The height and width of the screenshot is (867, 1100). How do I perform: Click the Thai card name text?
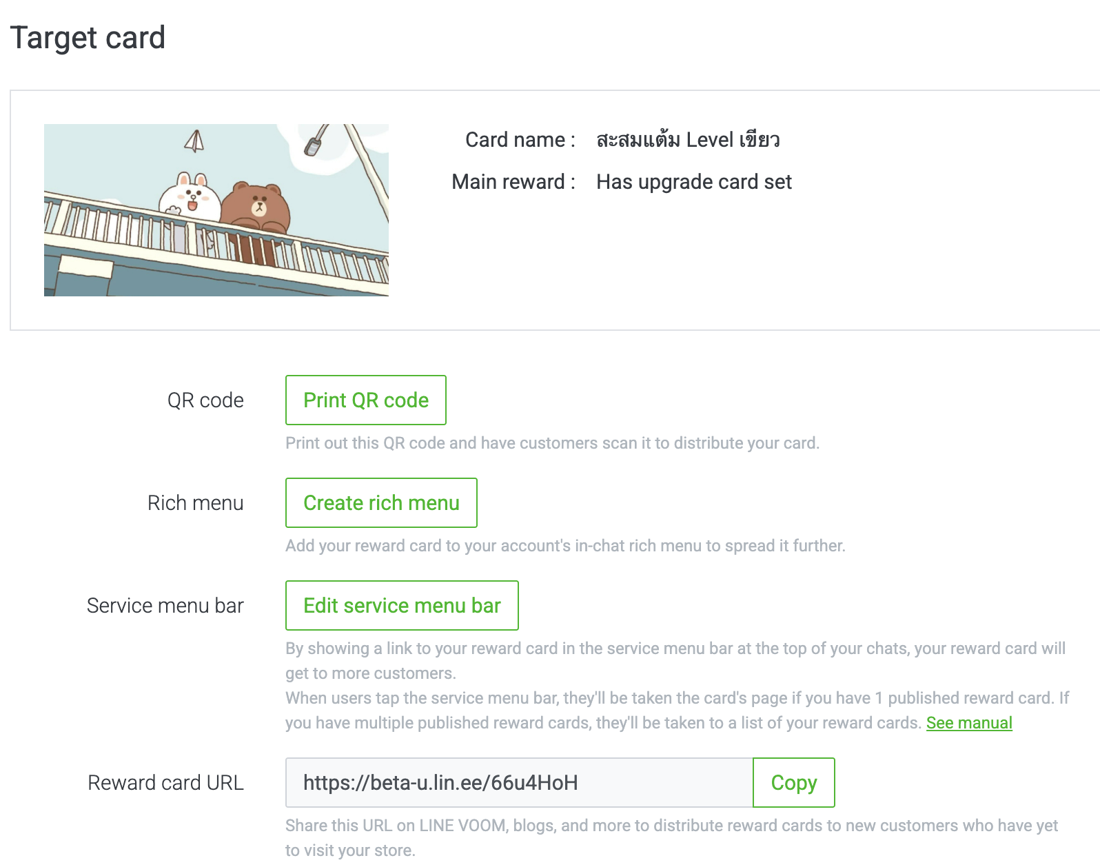point(687,140)
